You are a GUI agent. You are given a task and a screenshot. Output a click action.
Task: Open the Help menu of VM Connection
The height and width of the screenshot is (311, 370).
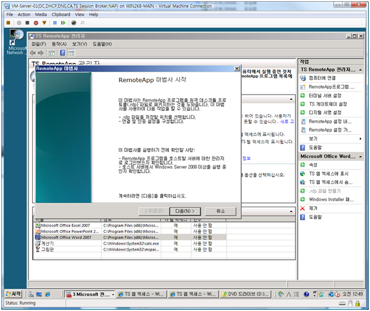pyautogui.click(x=93, y=15)
